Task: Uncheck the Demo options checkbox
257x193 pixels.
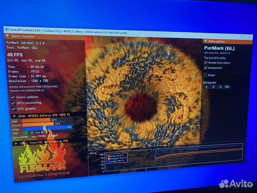Action: coord(12,97)
